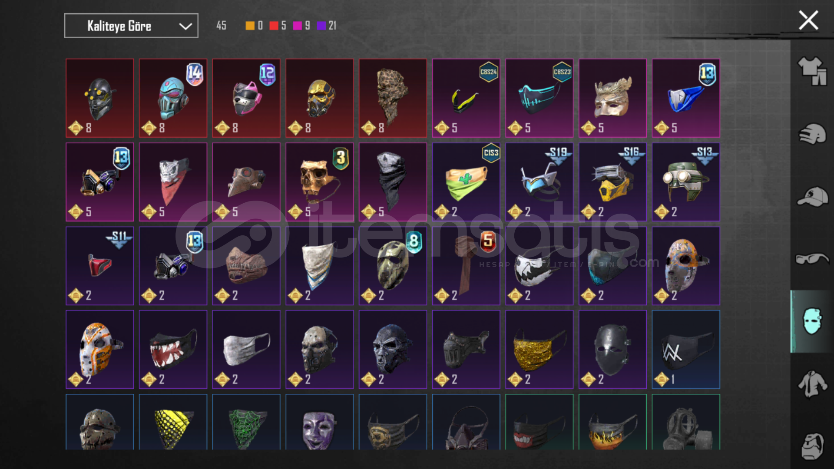Switch to the glasses category icon
Image resolution: width=834 pixels, height=469 pixels.
[x=812, y=259]
